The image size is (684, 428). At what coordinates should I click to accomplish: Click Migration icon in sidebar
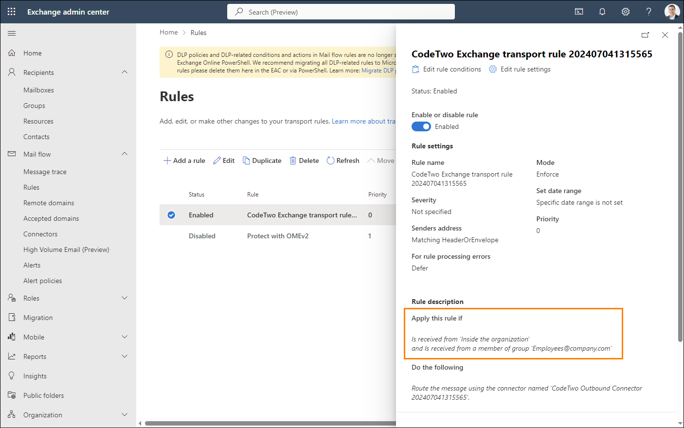[12, 317]
